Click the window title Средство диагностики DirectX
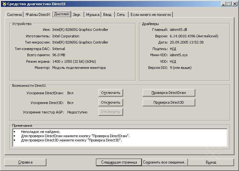Screen dimensions: 239x171 (x=36, y=4)
